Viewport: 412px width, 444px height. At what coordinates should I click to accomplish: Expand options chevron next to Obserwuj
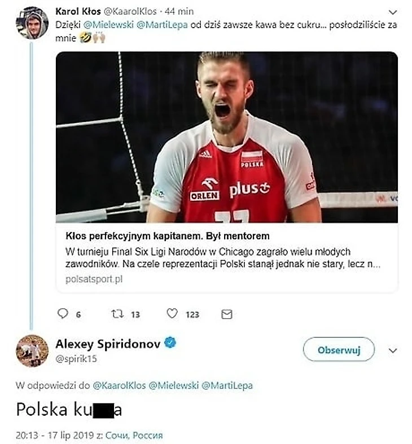(x=393, y=350)
